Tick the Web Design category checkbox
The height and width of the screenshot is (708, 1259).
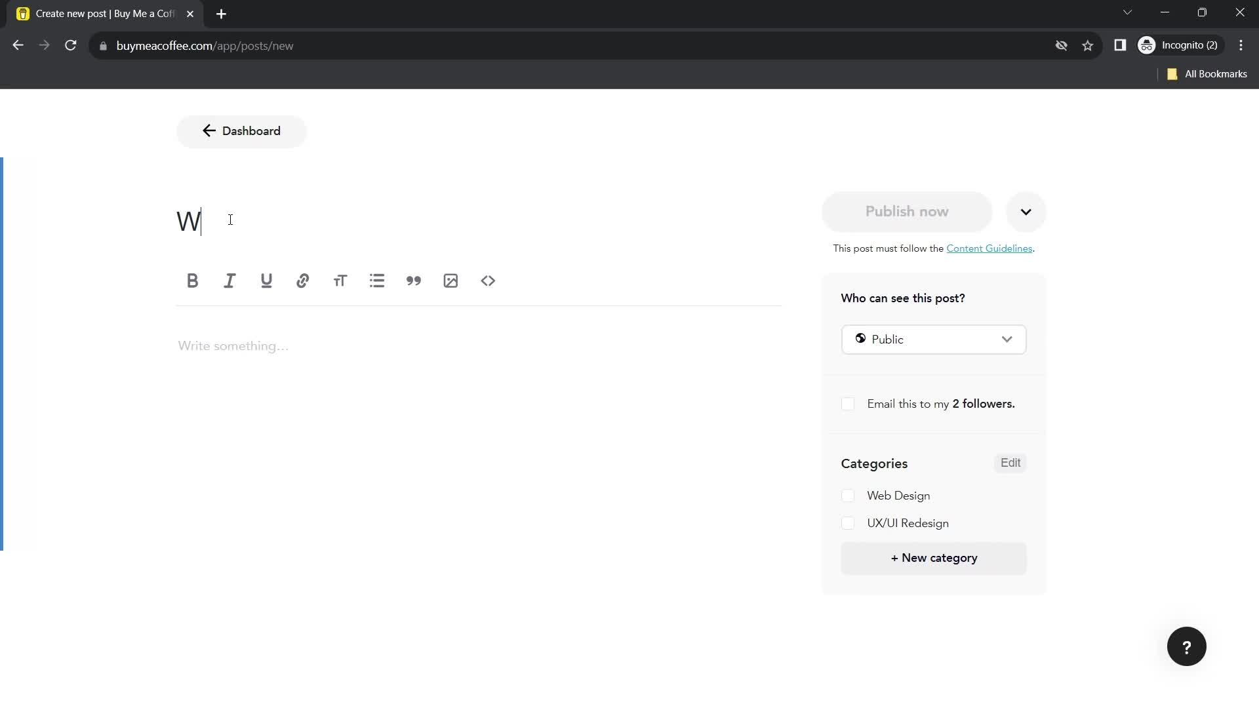[848, 496]
